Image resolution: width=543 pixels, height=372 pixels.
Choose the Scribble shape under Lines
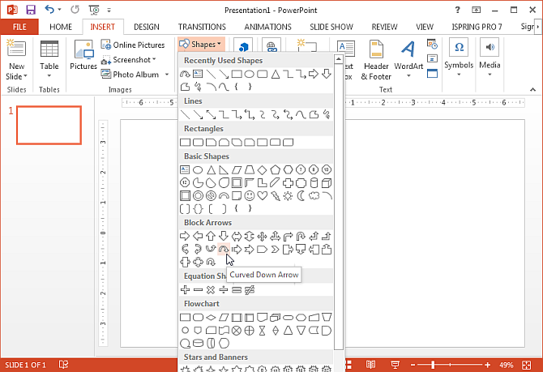[x=327, y=114]
